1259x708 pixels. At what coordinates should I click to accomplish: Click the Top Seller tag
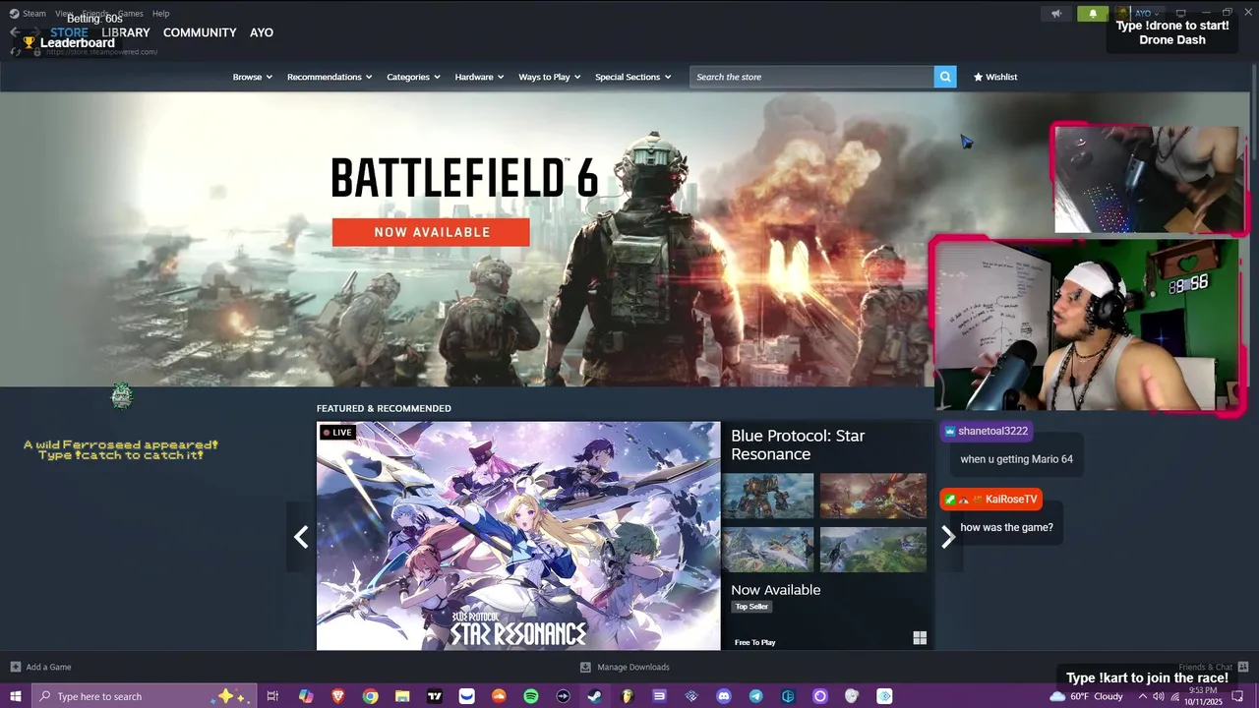tap(751, 607)
